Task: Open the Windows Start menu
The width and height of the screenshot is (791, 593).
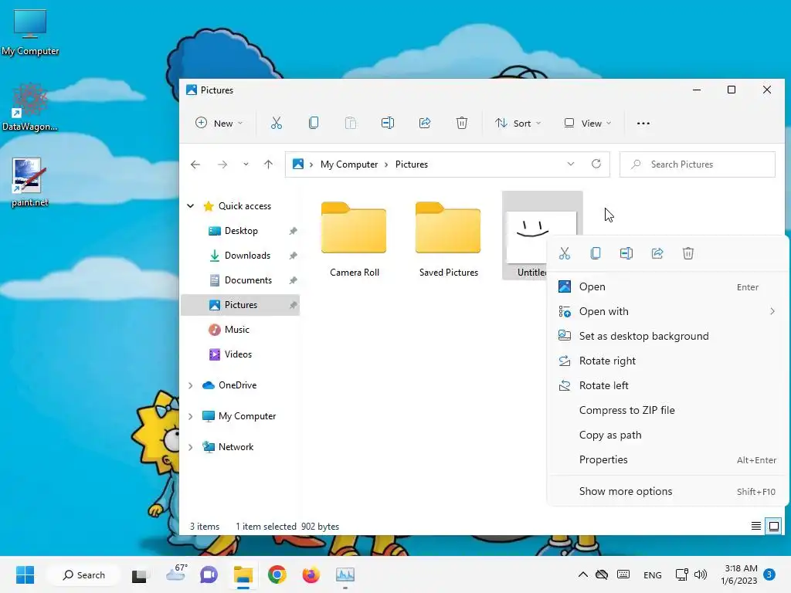Action: (x=25, y=574)
